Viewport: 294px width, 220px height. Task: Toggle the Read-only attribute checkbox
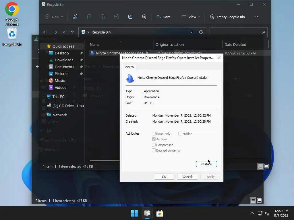(154, 133)
